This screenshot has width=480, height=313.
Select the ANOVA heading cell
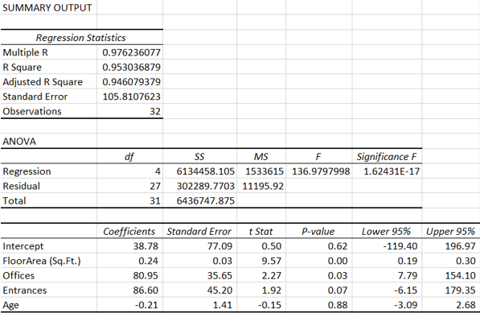(19, 141)
